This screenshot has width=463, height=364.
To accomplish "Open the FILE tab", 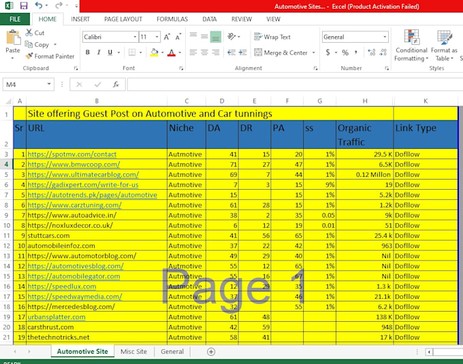I will point(15,19).
